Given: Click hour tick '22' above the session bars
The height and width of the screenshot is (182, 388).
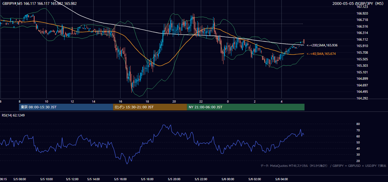Looking at the screenshot, I should coord(201,101).
